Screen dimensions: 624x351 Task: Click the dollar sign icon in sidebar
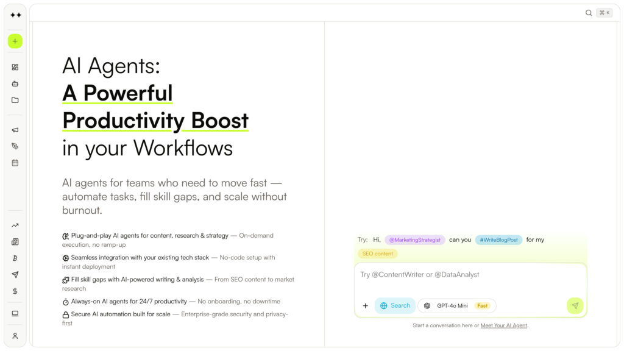(x=15, y=291)
